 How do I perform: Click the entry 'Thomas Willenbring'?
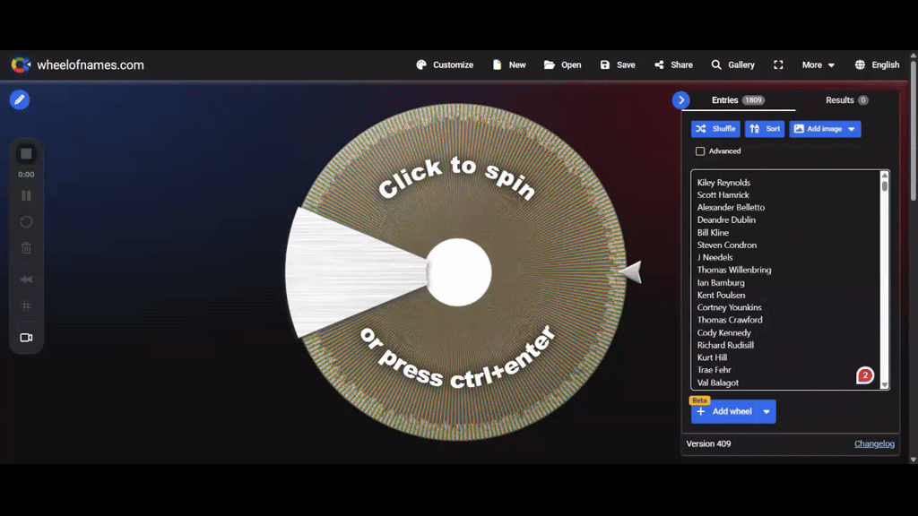click(x=734, y=270)
